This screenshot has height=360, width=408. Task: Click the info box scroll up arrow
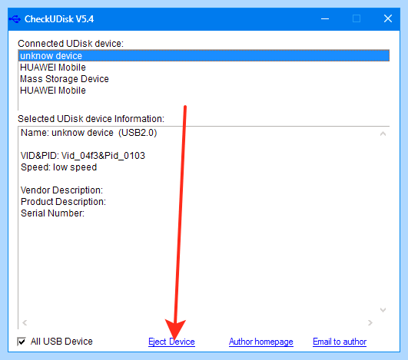coord(383,134)
